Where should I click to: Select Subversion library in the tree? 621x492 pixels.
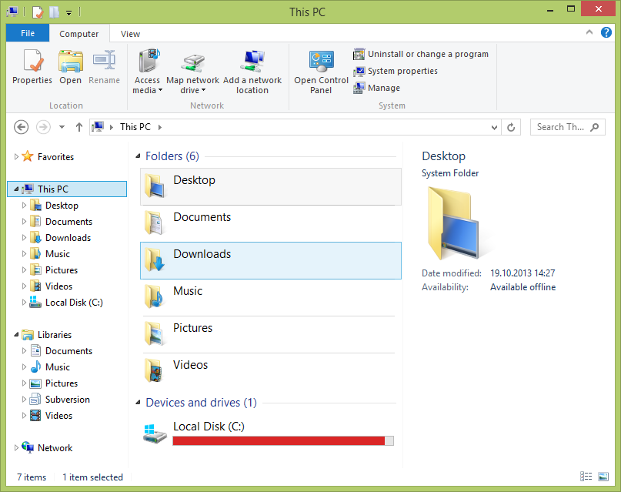(x=60, y=400)
